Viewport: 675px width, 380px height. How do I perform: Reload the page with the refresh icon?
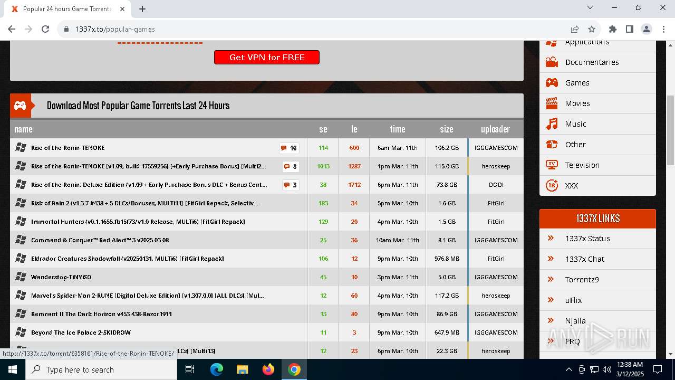tap(45, 29)
